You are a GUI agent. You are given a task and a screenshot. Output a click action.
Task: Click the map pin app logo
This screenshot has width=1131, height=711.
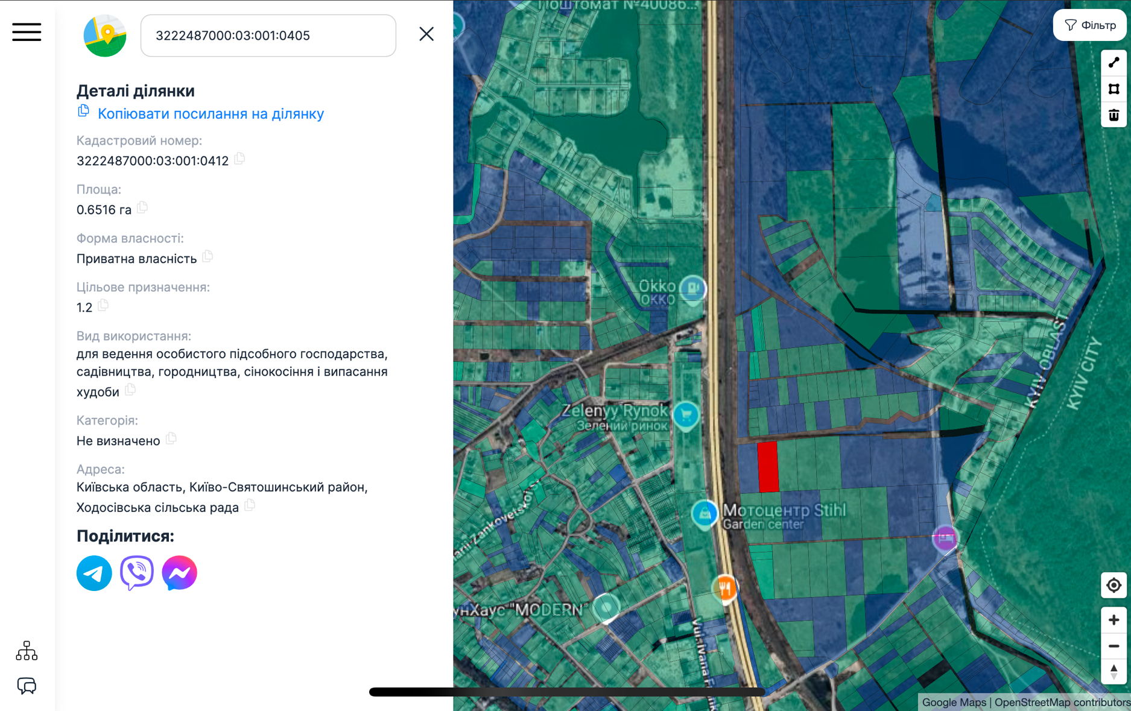click(x=105, y=36)
